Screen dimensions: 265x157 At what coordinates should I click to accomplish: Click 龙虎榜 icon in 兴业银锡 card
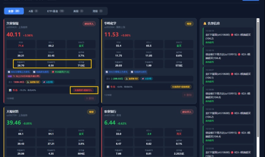[28, 82]
